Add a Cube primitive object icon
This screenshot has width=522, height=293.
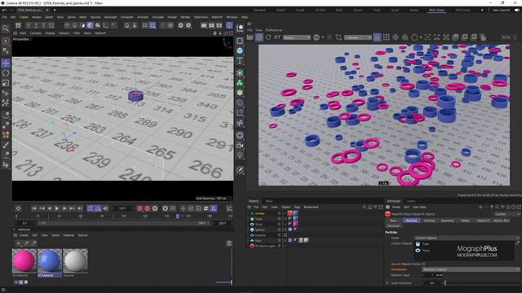(x=240, y=50)
